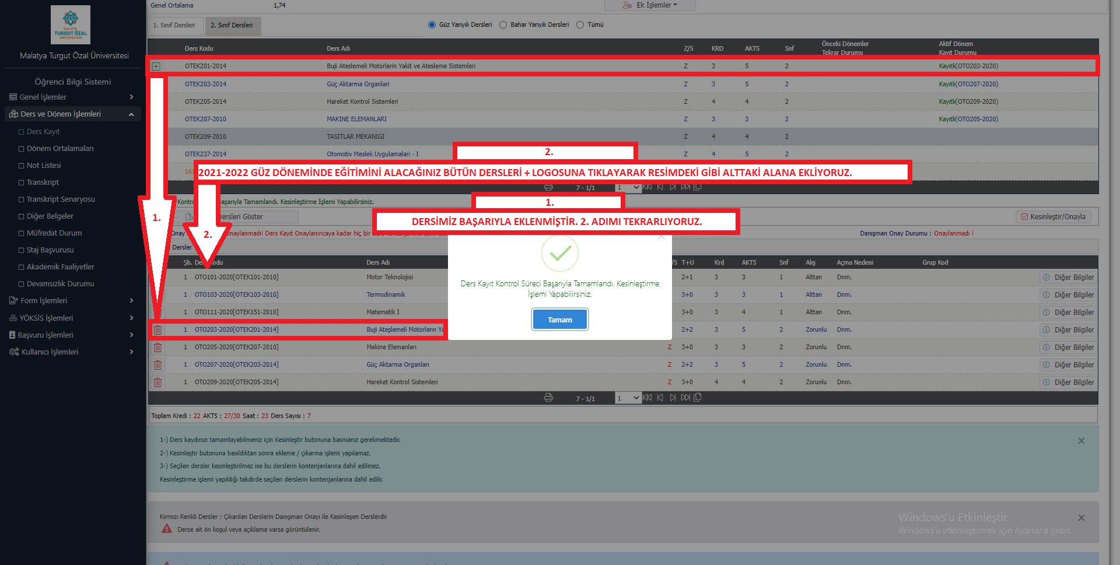
Task: Remove OTO205-2020 Makine Elemanları using trash icon
Action: click(157, 348)
